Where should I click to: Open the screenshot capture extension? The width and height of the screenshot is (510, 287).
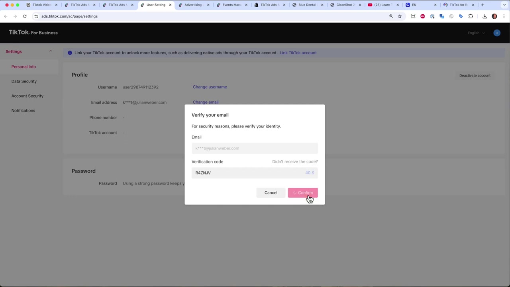pos(413,16)
